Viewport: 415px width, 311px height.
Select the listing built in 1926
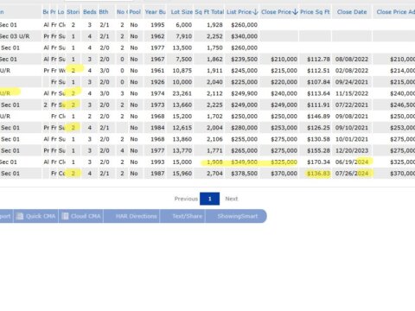207,82
